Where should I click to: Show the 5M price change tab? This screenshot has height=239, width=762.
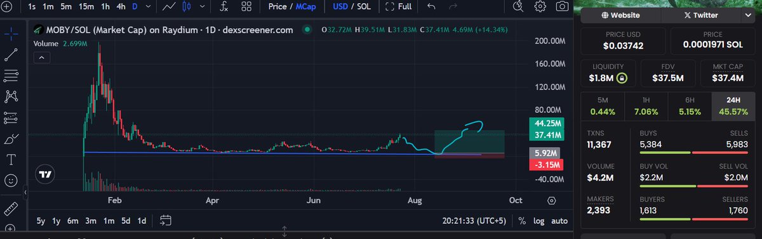(603, 106)
